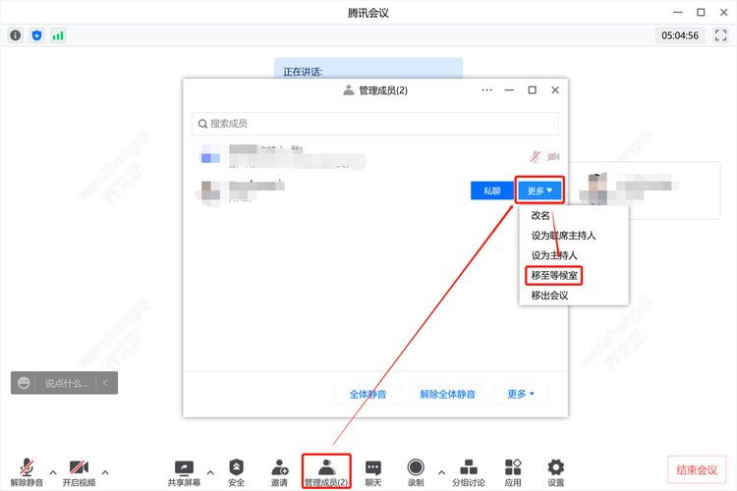This screenshot has height=491, width=737.
Task: Click the host avatar in member list
Action: (210, 154)
